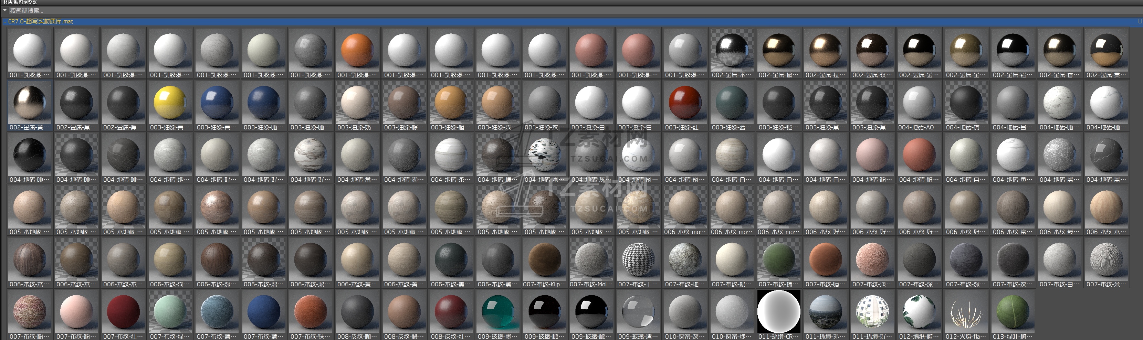The height and width of the screenshot is (340, 1143).
Task: Choose the 013 green leaf material
Action: 1013,312
